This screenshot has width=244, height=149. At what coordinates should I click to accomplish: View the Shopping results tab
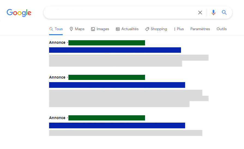coord(156,29)
